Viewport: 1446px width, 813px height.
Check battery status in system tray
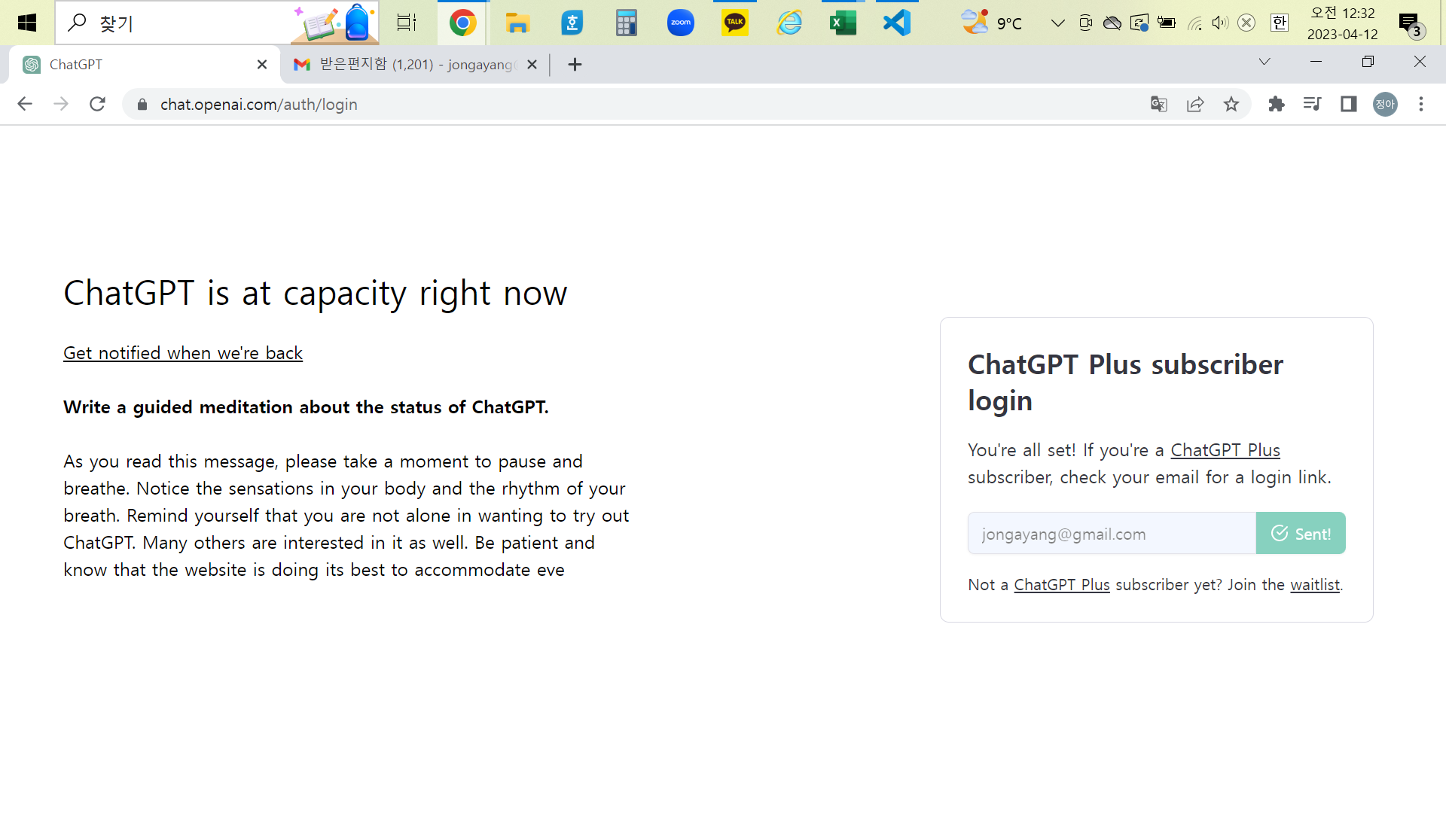1167,23
